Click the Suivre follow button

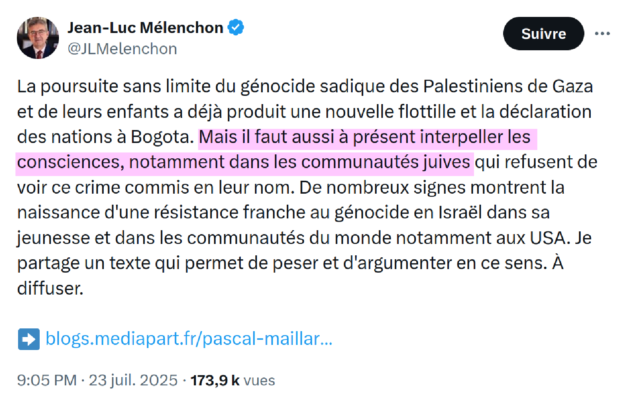point(543,34)
